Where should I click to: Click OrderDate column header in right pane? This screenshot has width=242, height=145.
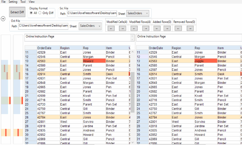point(160,48)
